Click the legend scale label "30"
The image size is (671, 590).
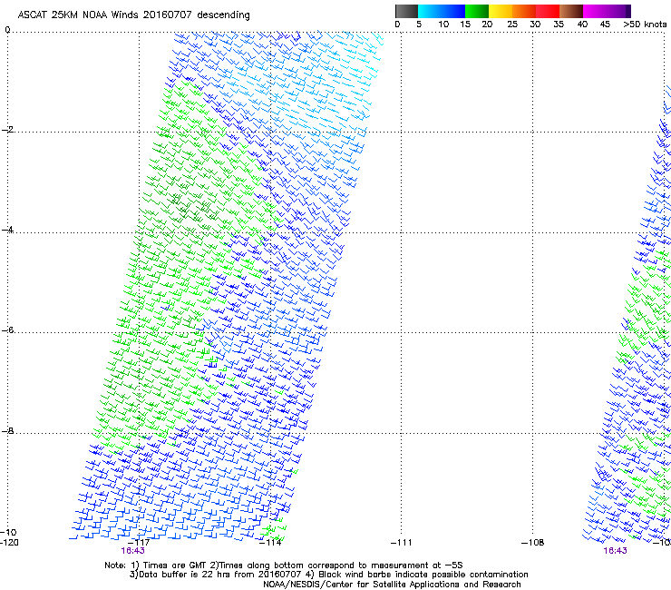pos(535,25)
